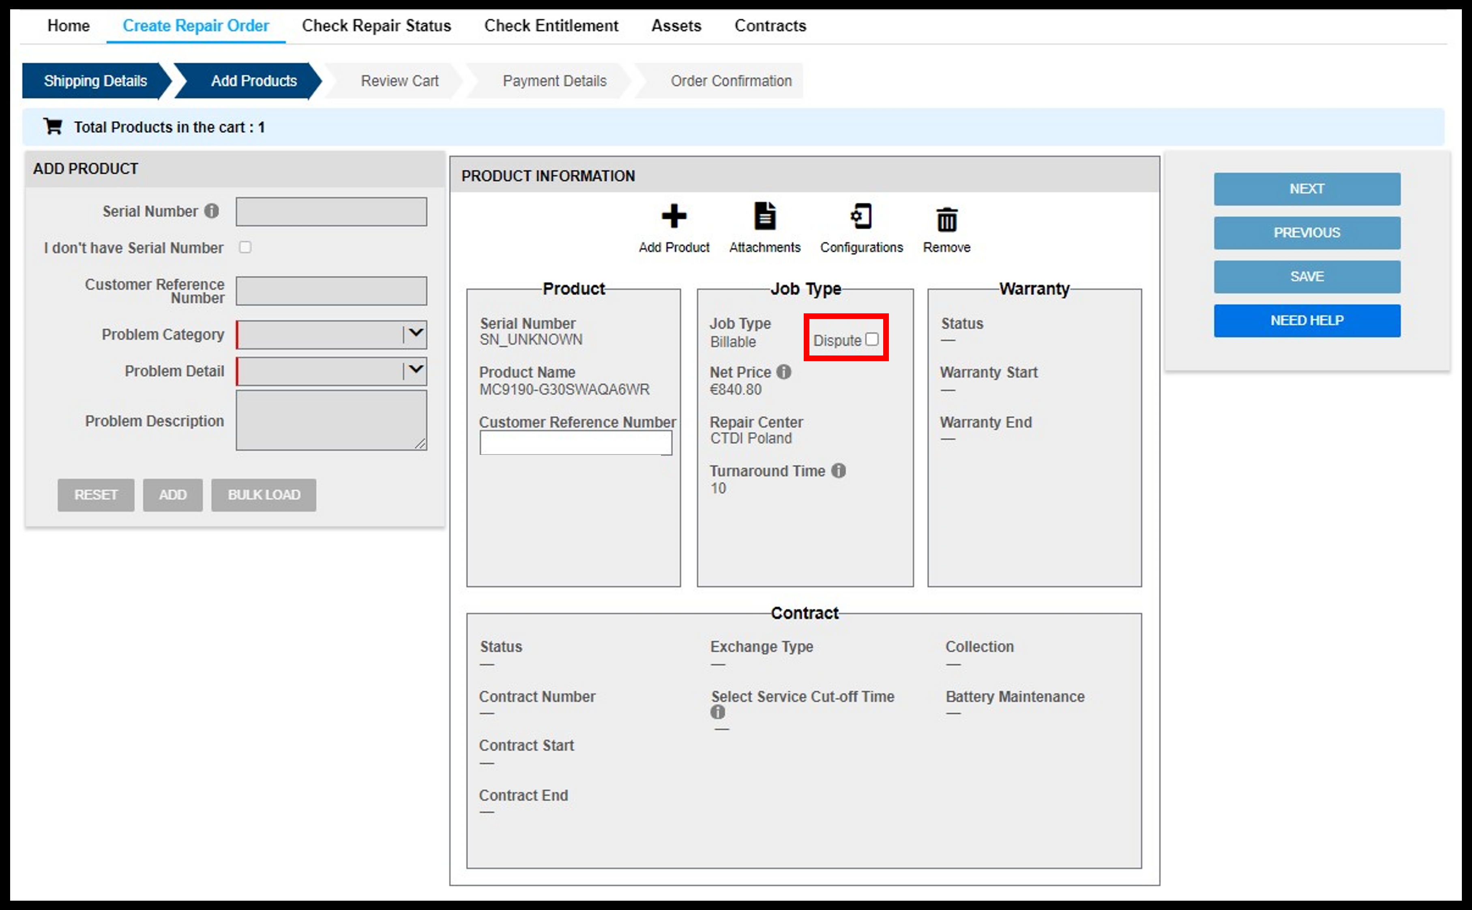Screen dimensions: 1472x910
Task: Click the Problem Description text area
Action: (x=331, y=420)
